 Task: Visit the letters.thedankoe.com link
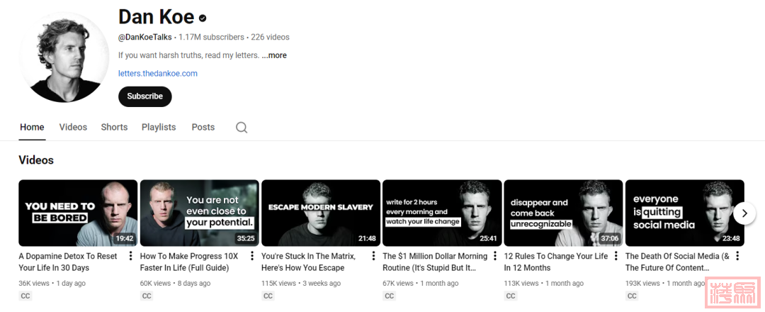pos(158,74)
